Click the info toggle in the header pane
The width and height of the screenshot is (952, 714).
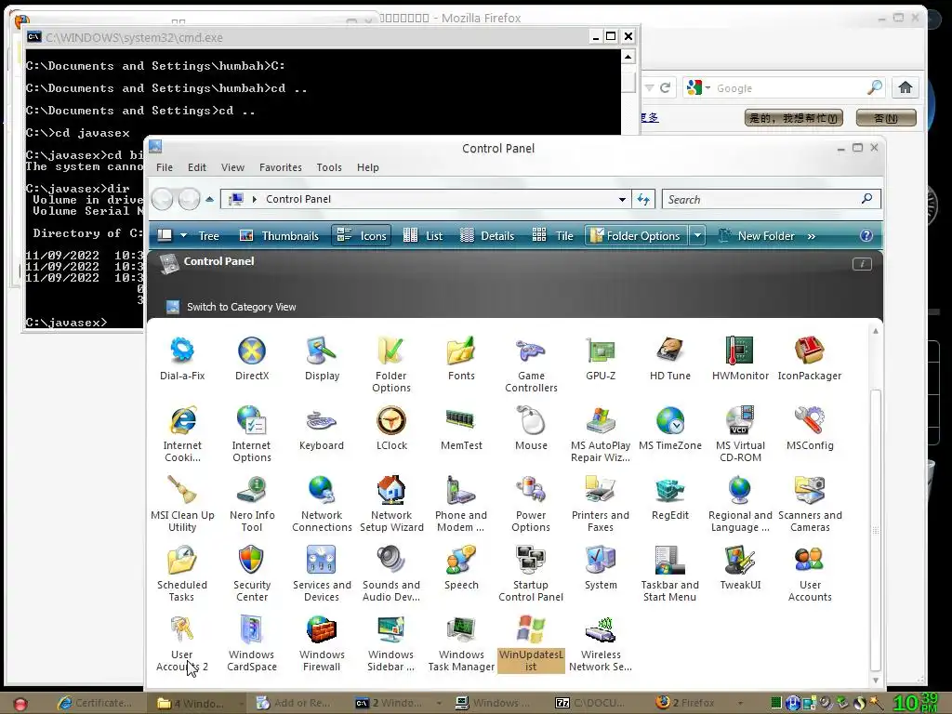pos(862,263)
